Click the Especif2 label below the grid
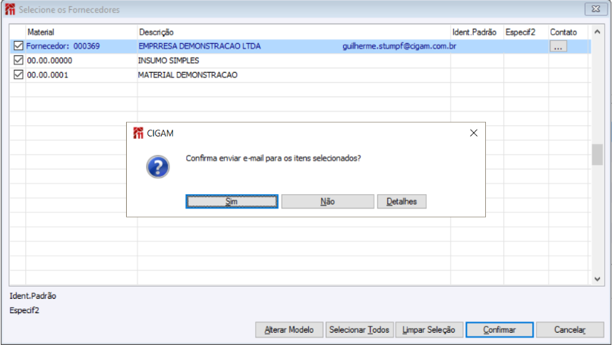 (x=24, y=310)
